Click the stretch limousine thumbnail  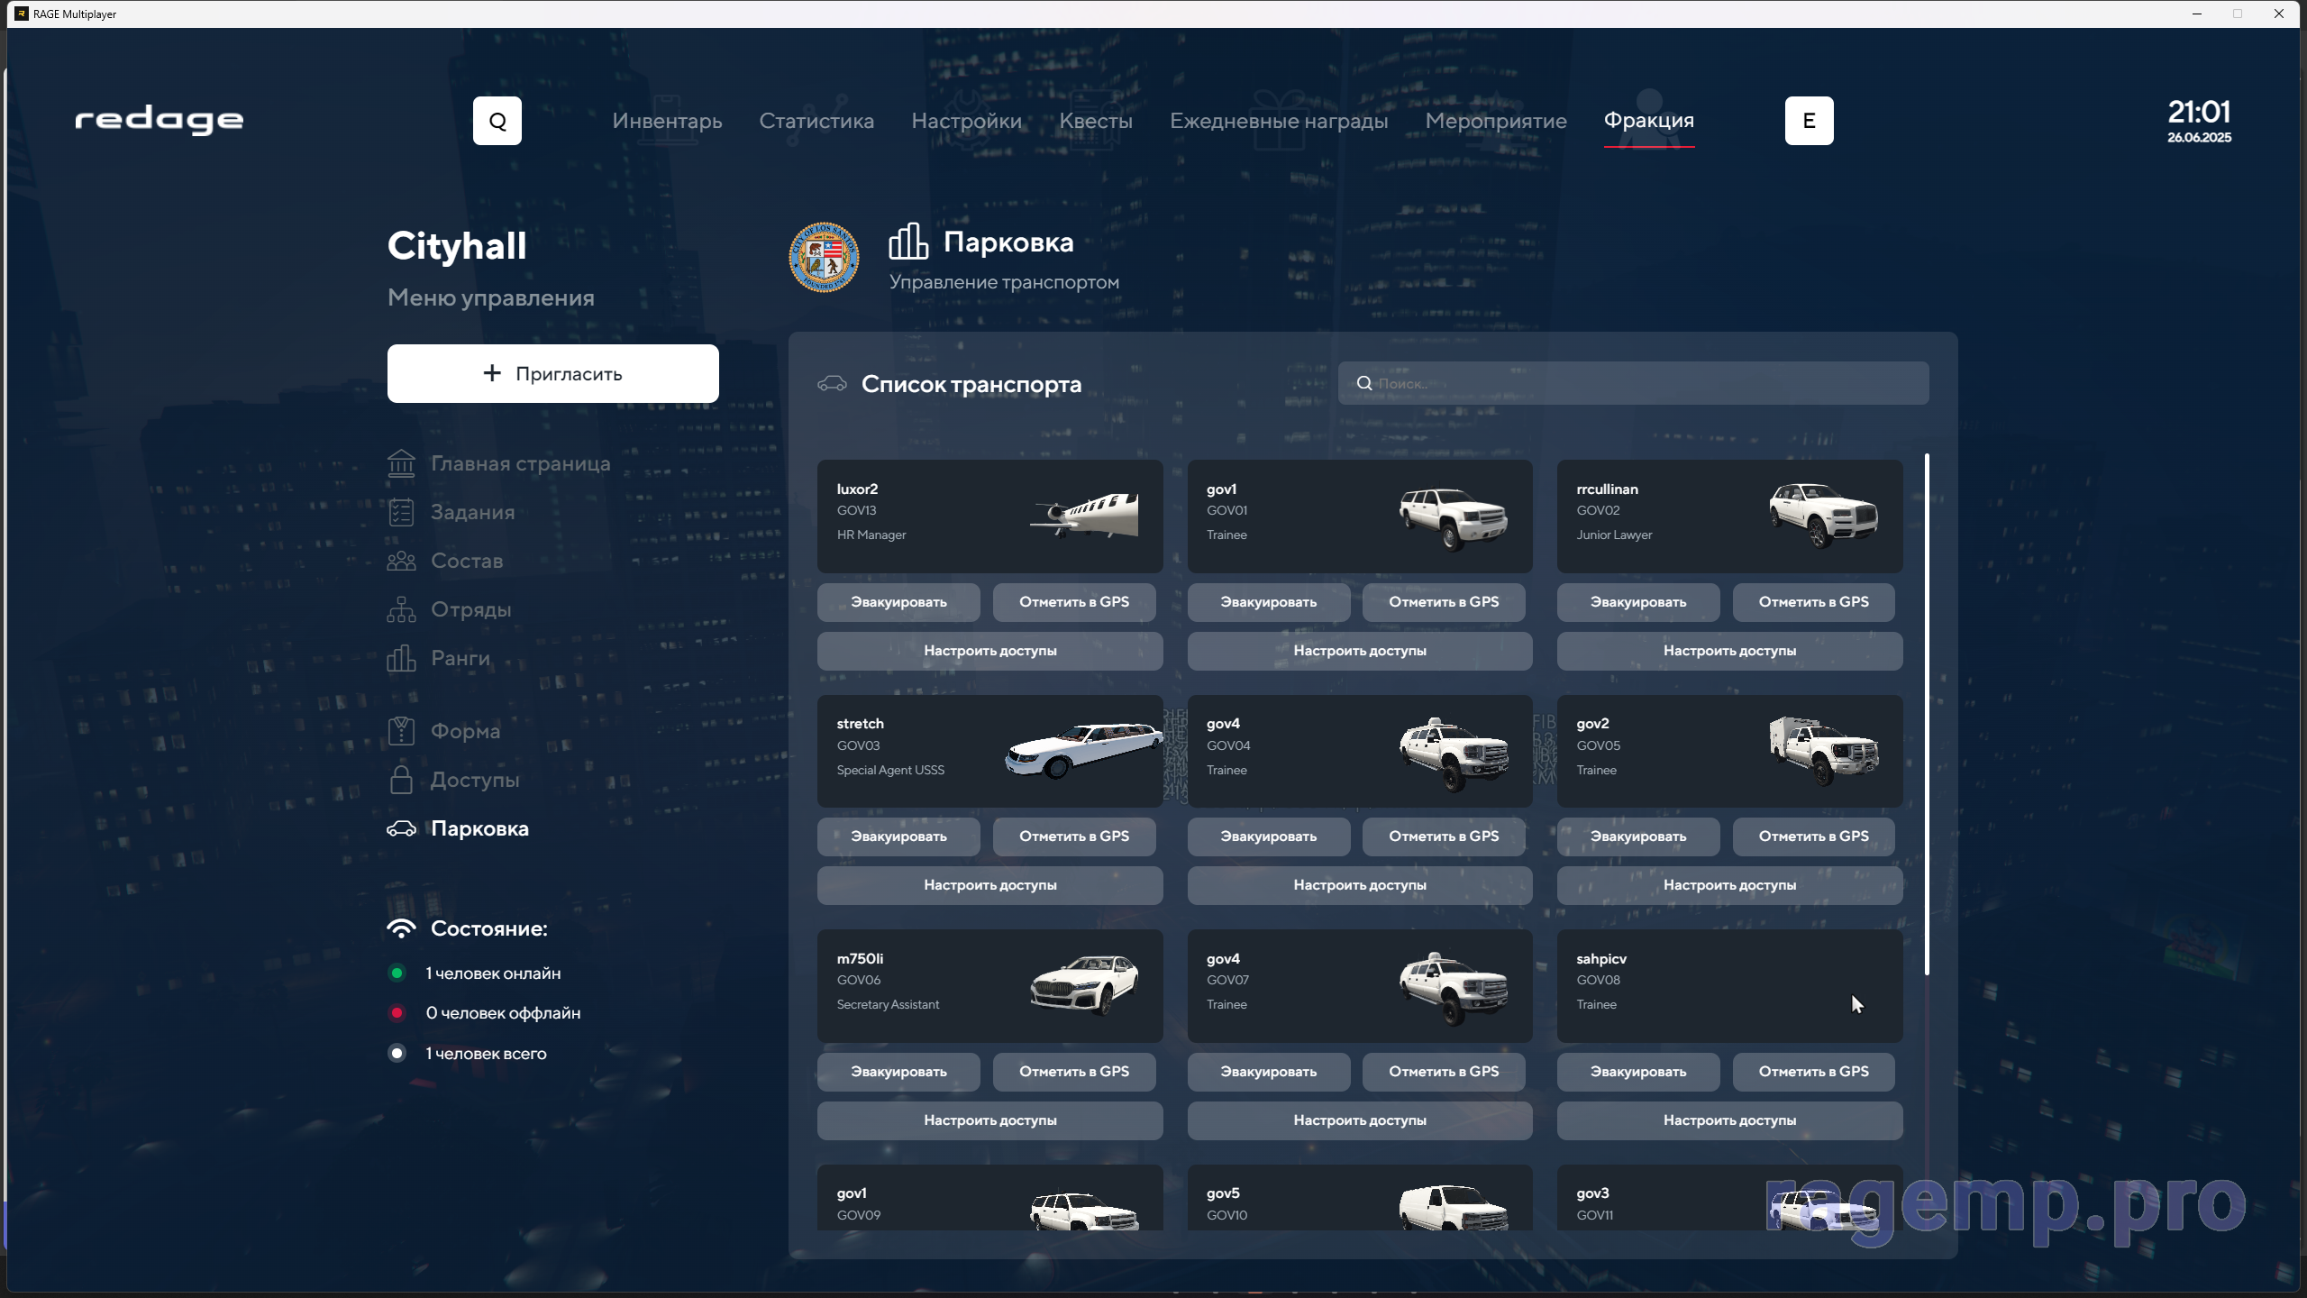pyautogui.click(x=1084, y=750)
